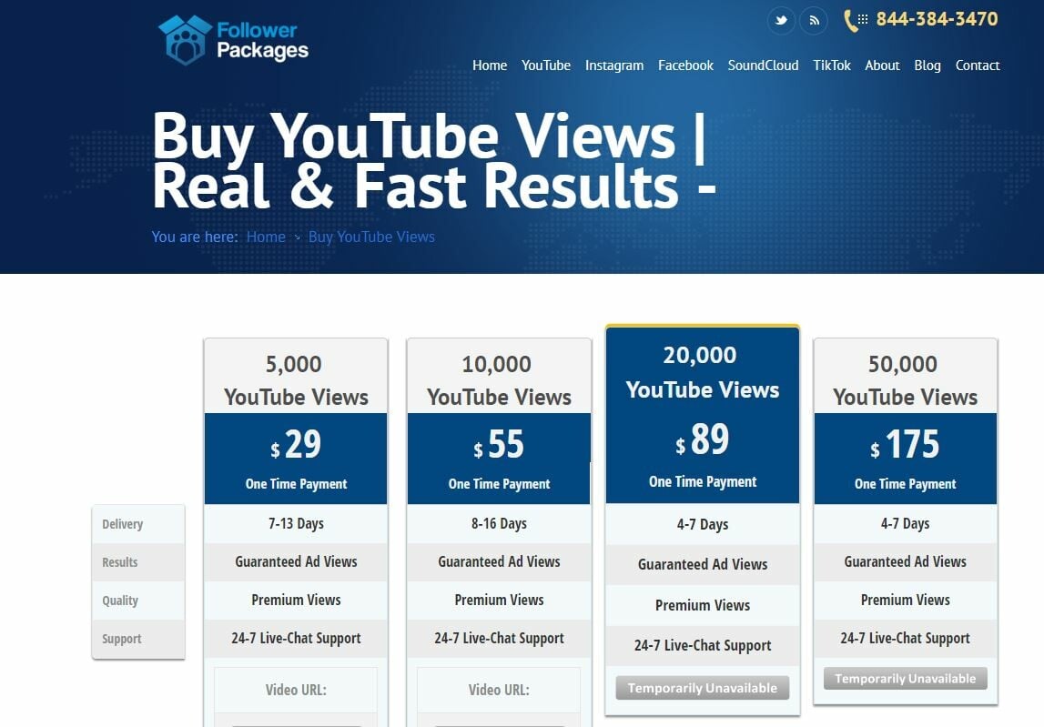The height and width of the screenshot is (727, 1044).
Task: Click the Delivery row label
Action: click(138, 524)
